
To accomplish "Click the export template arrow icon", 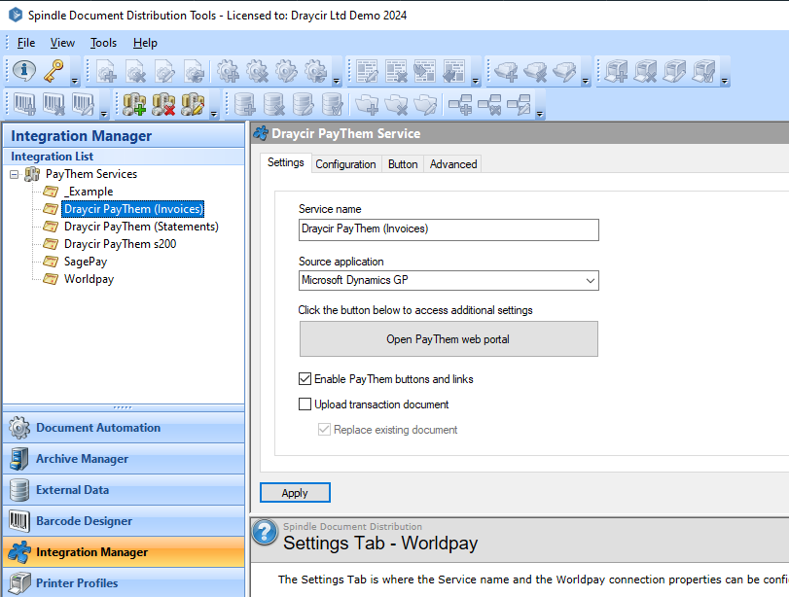I will (x=454, y=71).
